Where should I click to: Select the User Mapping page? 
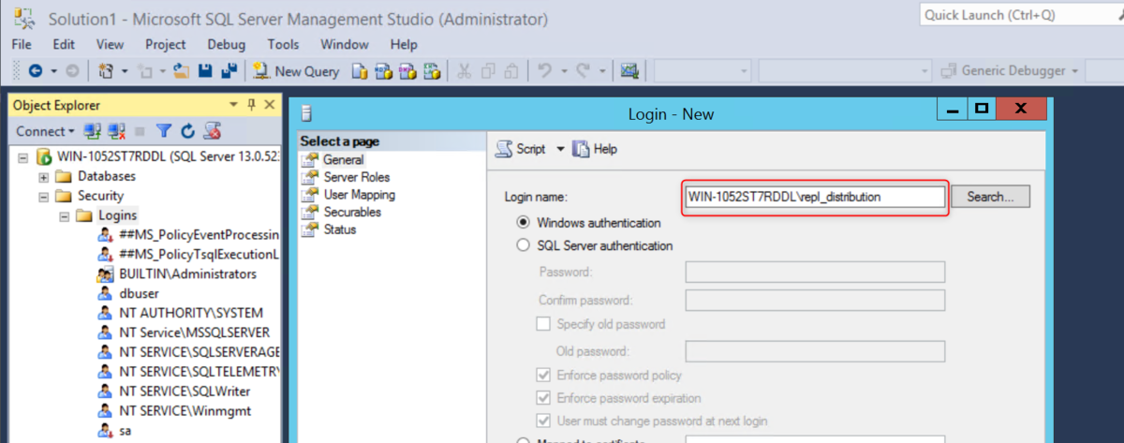360,195
